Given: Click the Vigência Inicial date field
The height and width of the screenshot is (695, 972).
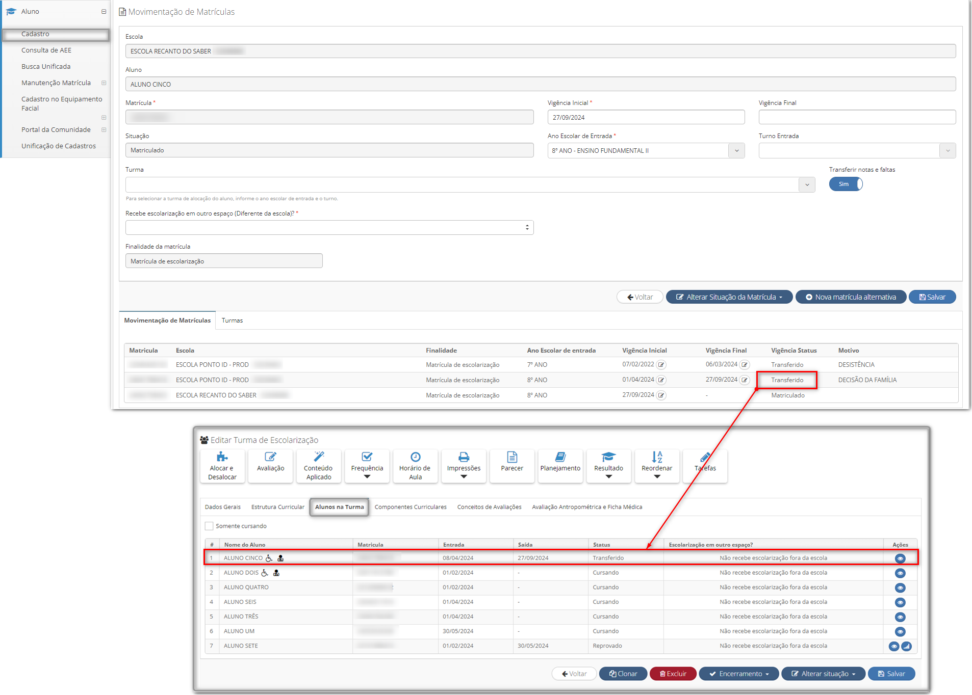Looking at the screenshot, I should click(x=646, y=117).
